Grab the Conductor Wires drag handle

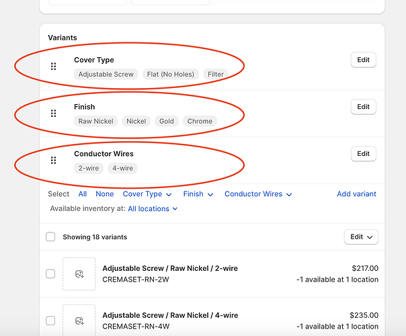click(x=54, y=161)
